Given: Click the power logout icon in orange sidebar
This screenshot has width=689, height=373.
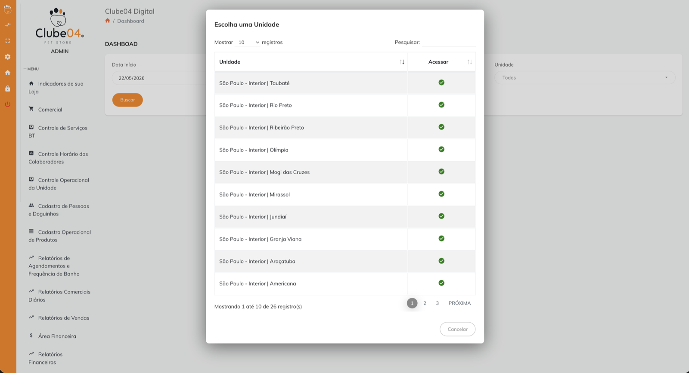Looking at the screenshot, I should coord(8,105).
